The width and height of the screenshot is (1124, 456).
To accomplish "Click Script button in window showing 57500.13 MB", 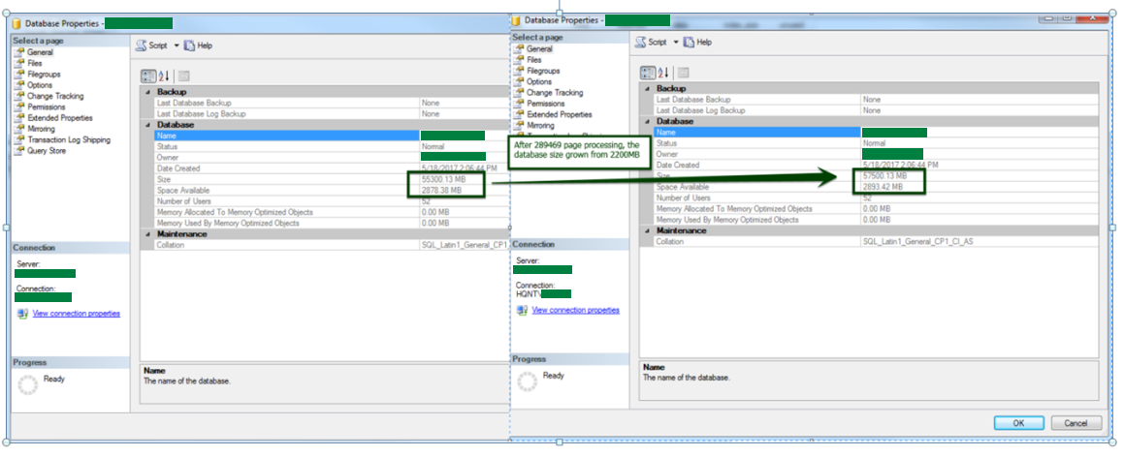I will pyautogui.click(x=651, y=43).
